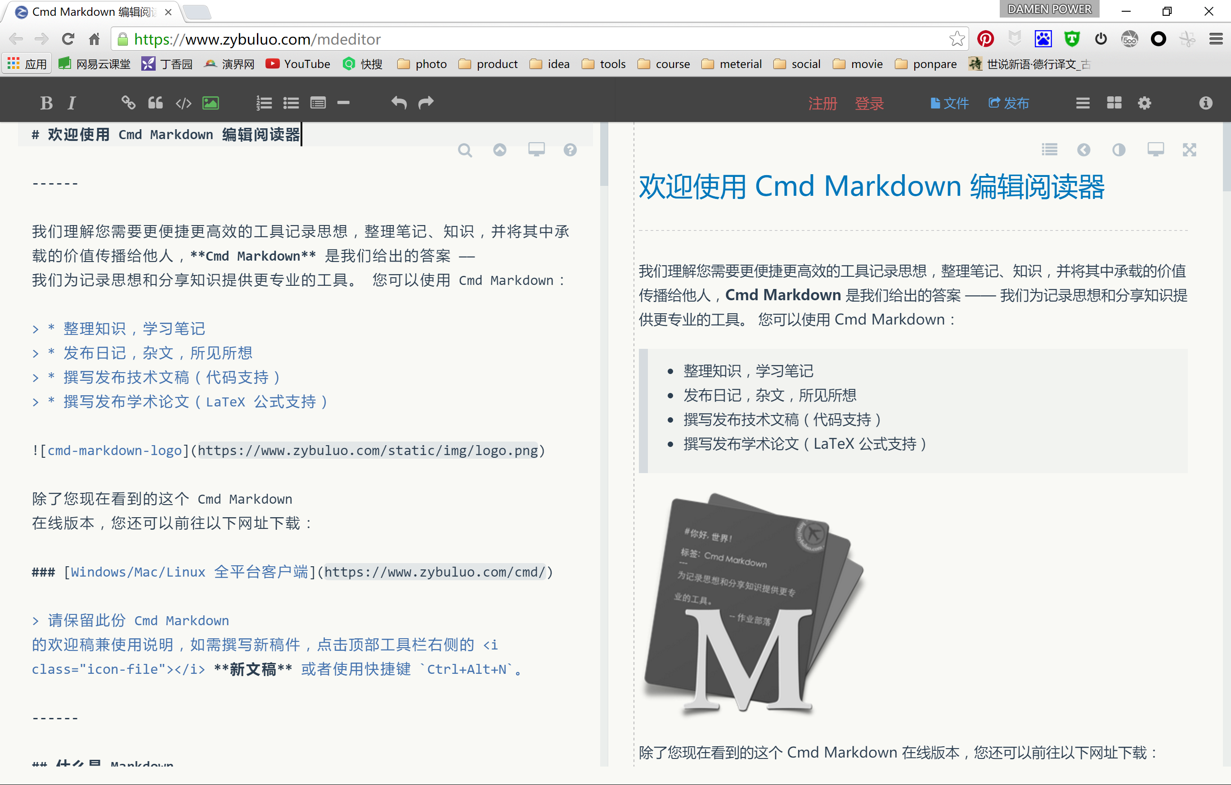Image resolution: width=1231 pixels, height=785 pixels.
Task: Open the 发布 publish menu
Action: point(1009,104)
